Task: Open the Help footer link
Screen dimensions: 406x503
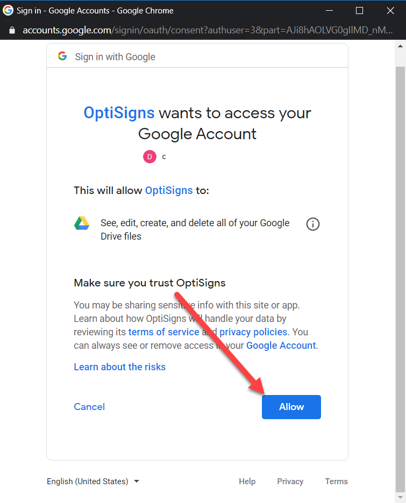Action: pos(247,481)
